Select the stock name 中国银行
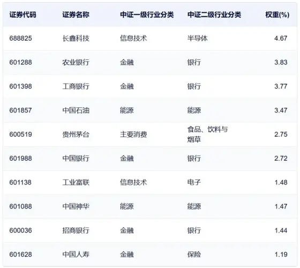This screenshot has height=268, width=300. 76,158
